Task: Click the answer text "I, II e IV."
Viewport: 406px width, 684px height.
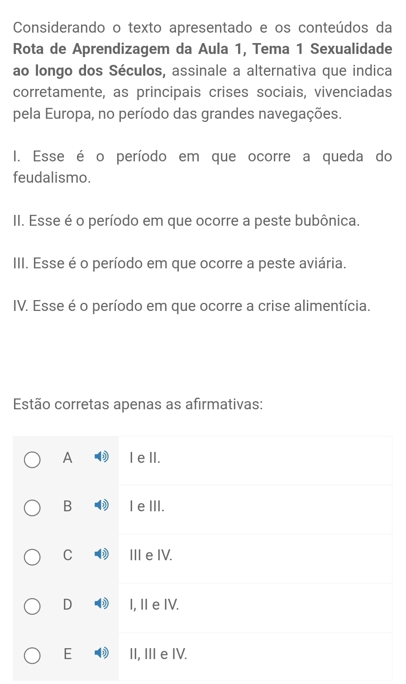Action: (x=154, y=604)
